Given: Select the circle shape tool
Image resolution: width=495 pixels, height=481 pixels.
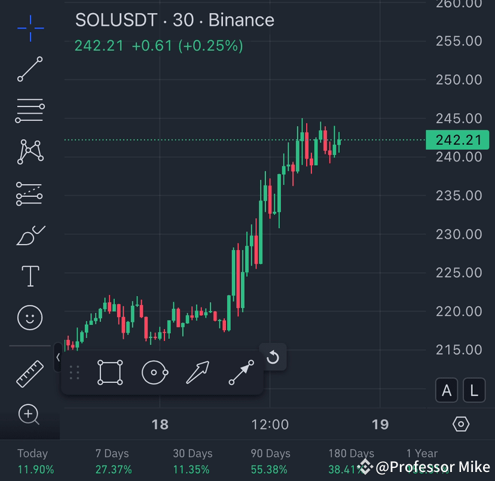Looking at the screenshot, I should [154, 372].
